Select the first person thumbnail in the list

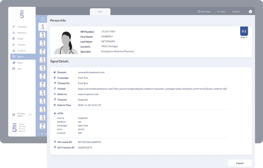tap(42, 27)
